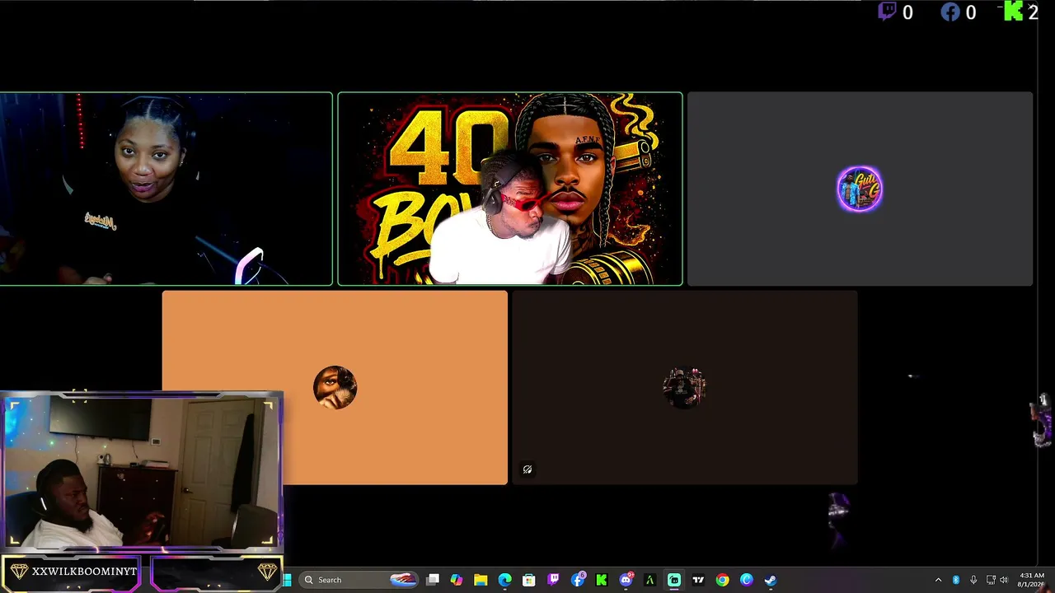This screenshot has height=593, width=1055.
Task: Open the Windows Start menu
Action: pyautogui.click(x=288, y=580)
